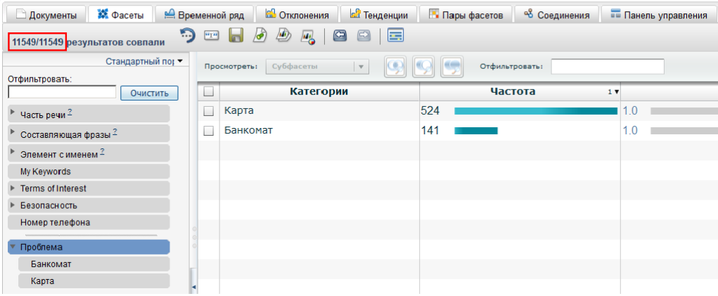Collapse left facet panel with small arrow

click(x=193, y=287)
